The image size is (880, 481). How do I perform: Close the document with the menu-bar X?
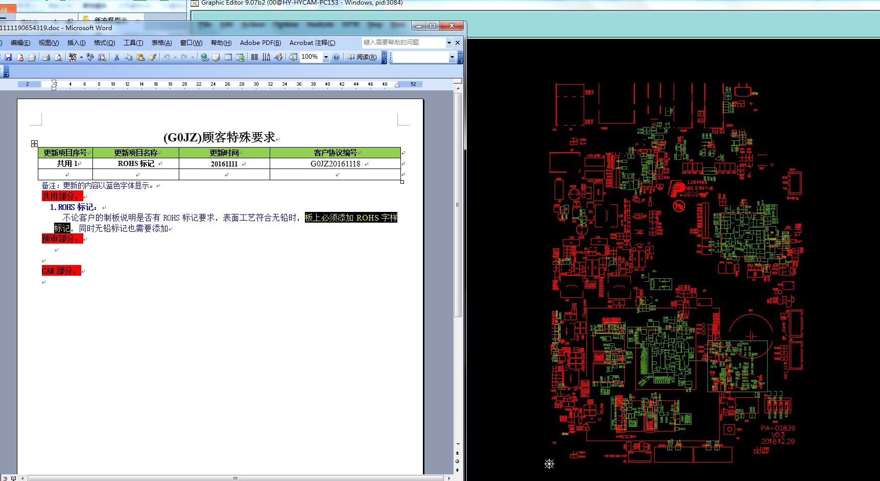458,42
